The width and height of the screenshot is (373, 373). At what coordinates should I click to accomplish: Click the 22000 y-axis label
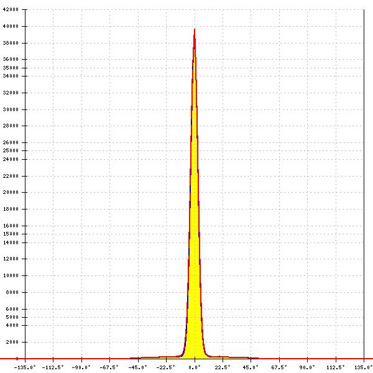pyautogui.click(x=11, y=176)
